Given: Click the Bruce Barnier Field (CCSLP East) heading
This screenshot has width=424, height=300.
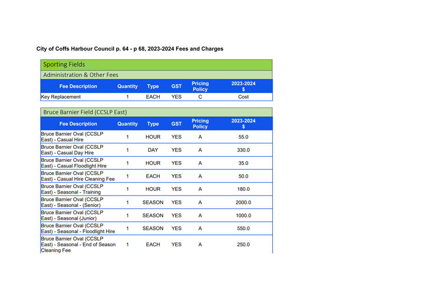Looking at the screenshot, I should (x=85, y=112).
